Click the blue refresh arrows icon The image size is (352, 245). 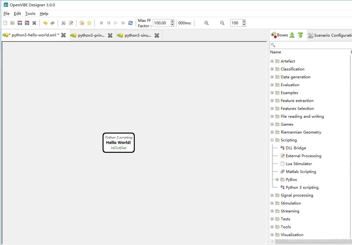(x=130, y=23)
